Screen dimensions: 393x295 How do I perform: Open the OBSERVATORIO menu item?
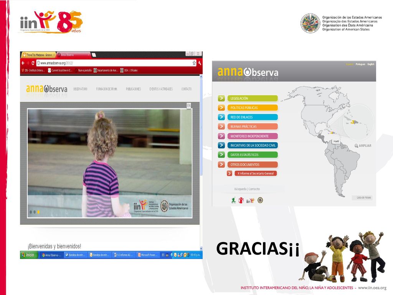pos(80,89)
